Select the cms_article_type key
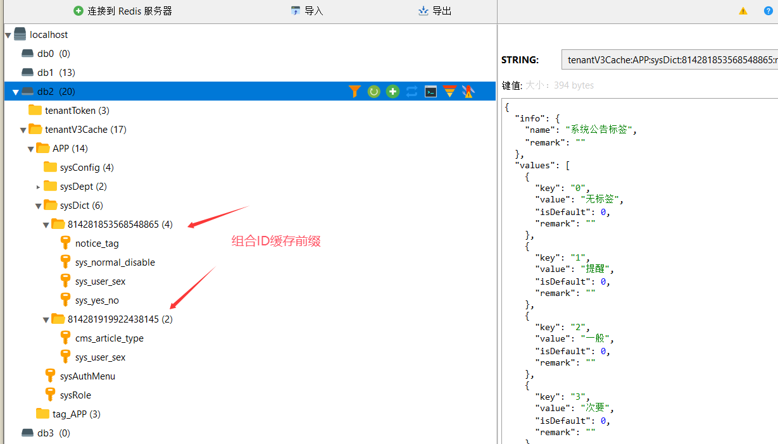This screenshot has width=778, height=444. coord(109,338)
